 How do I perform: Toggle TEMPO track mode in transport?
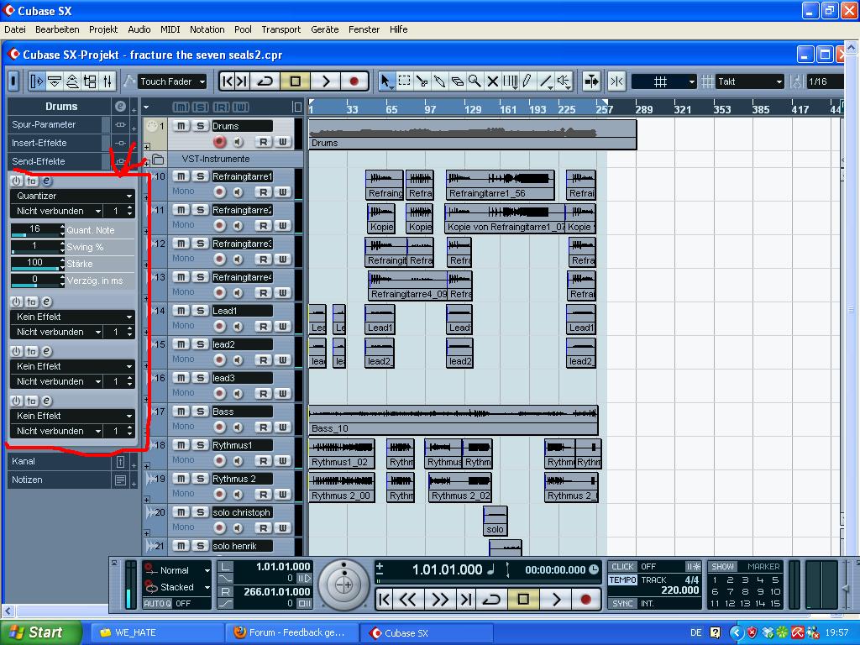click(623, 579)
